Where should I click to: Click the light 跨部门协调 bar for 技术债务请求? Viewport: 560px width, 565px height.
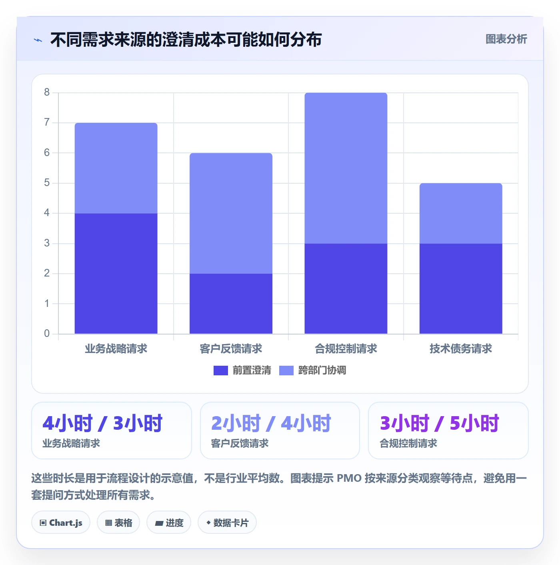point(461,213)
